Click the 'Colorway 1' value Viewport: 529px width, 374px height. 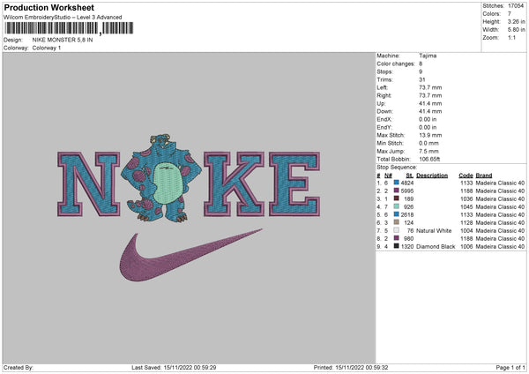(47, 48)
